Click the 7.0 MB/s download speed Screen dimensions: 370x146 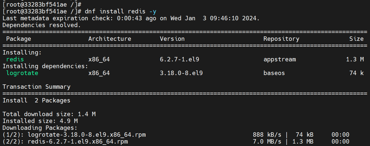[267, 142]
